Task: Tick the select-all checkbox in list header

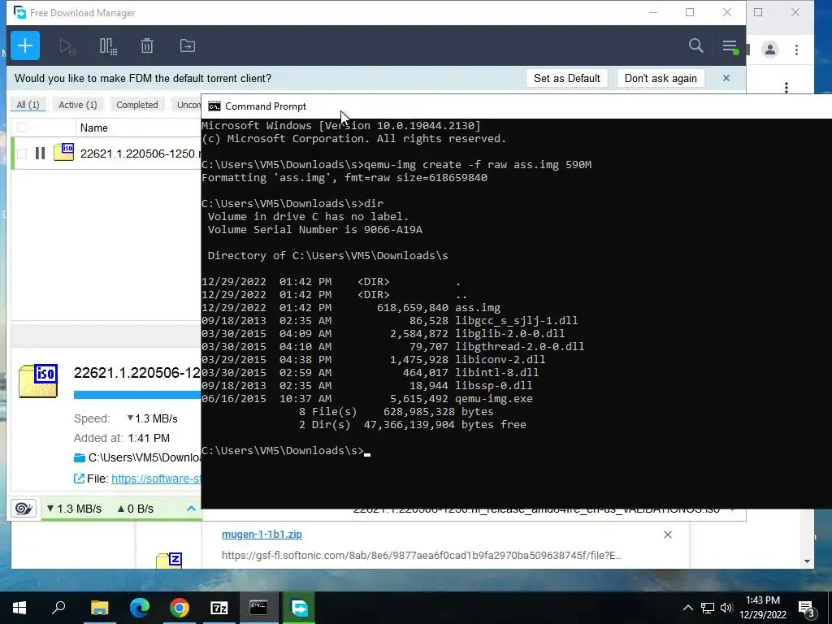Action: [x=22, y=128]
